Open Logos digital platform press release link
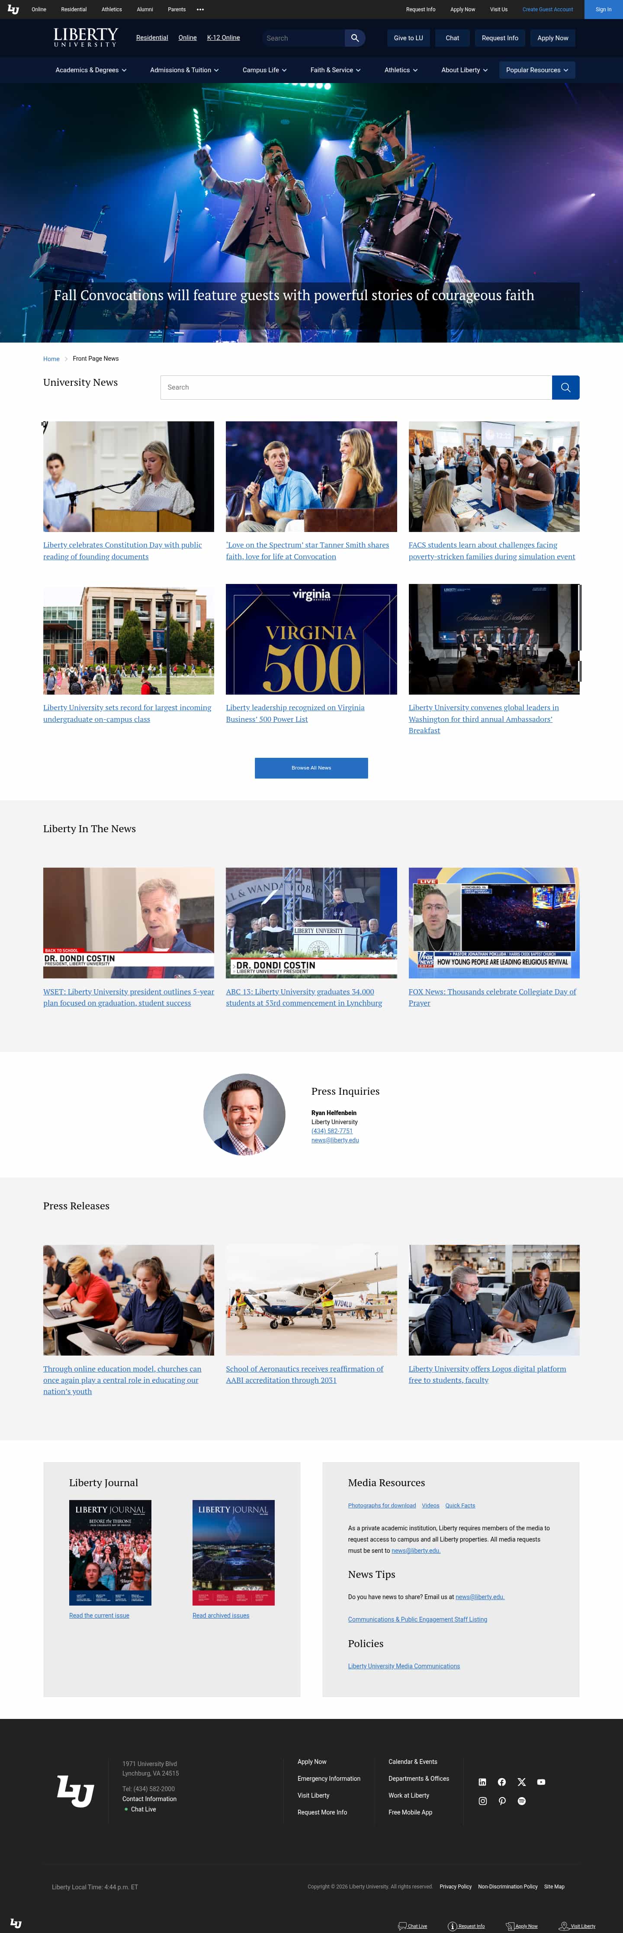Image resolution: width=623 pixels, height=1933 pixels. 487,1374
